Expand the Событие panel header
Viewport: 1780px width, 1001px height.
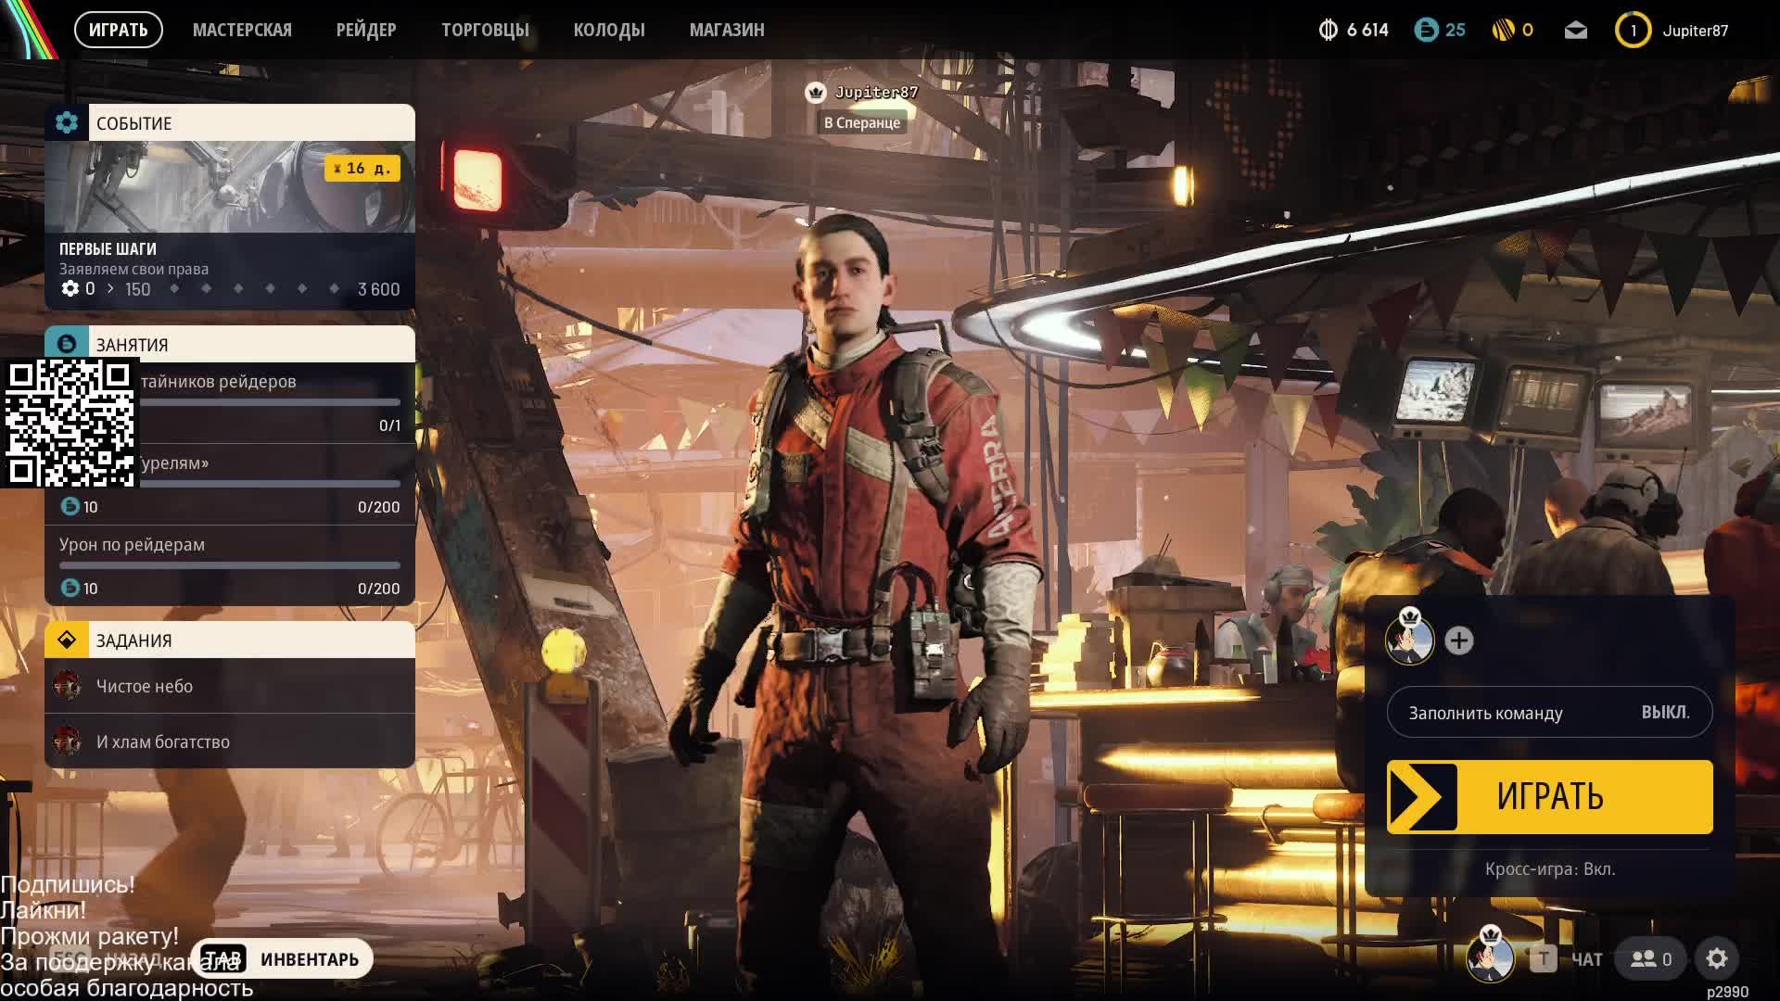[250, 122]
